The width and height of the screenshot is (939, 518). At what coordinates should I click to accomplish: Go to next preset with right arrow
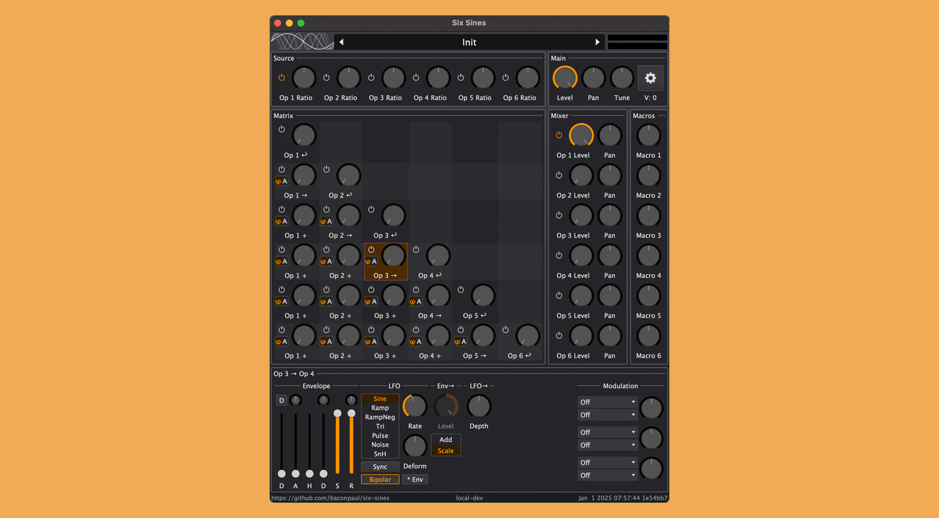click(x=597, y=42)
